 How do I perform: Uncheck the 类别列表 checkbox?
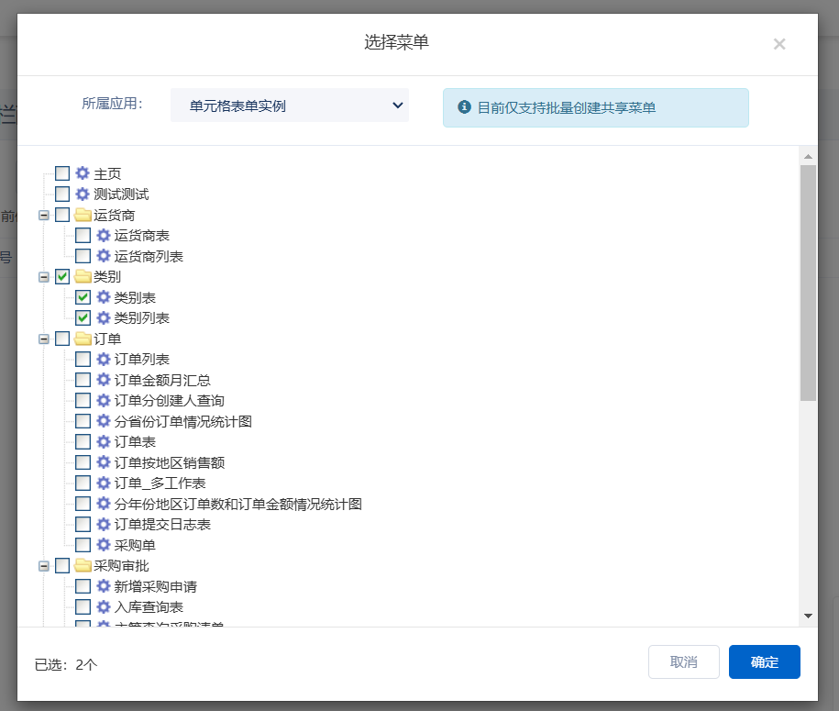coord(83,317)
